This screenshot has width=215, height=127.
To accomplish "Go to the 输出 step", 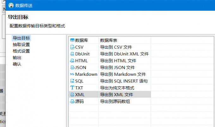I will tap(17, 57).
